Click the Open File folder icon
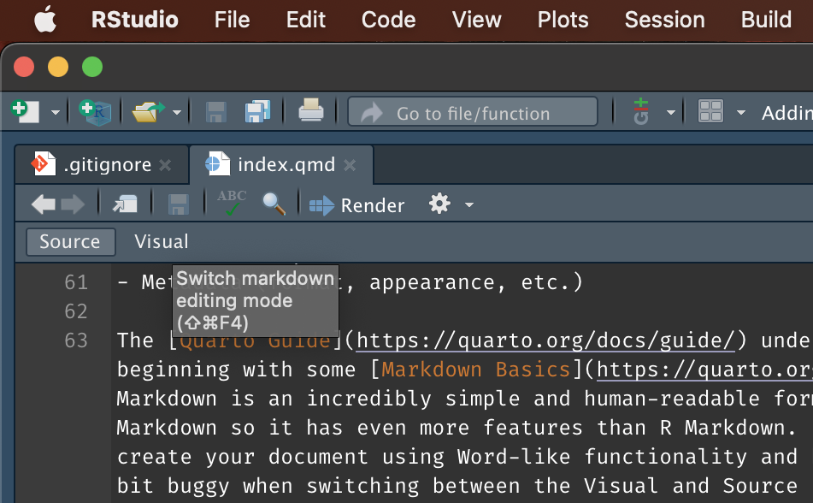 point(148,111)
